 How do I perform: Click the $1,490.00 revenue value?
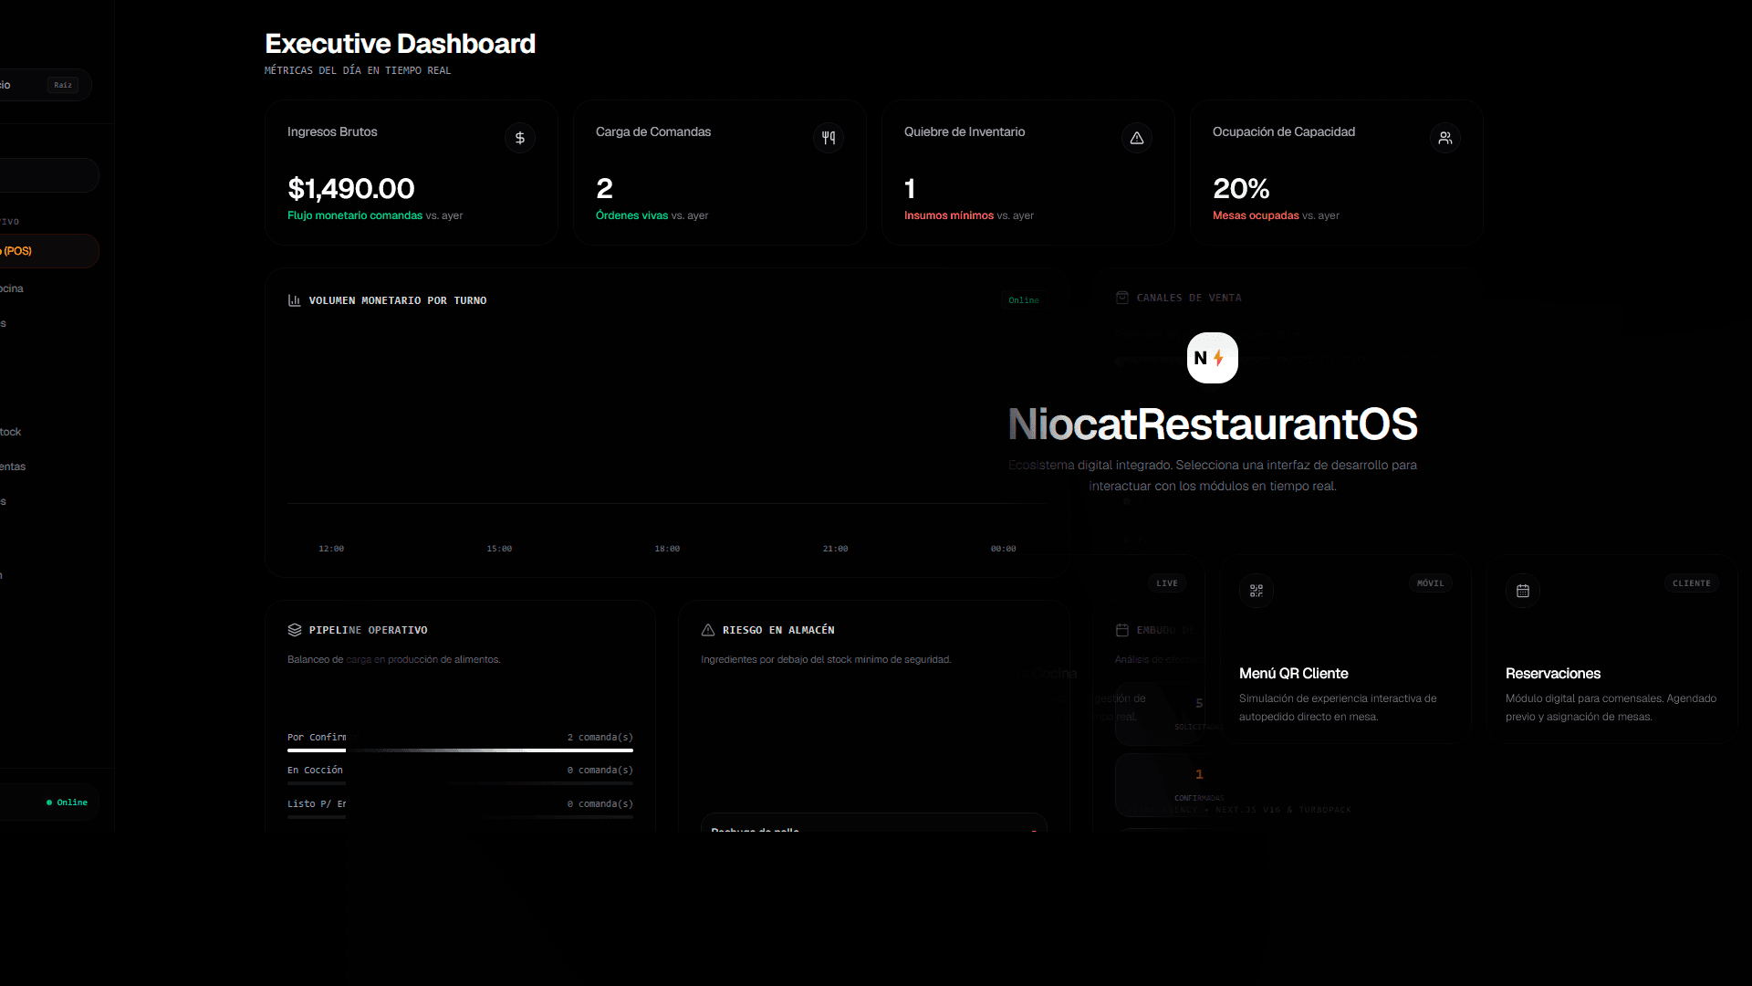point(351,189)
